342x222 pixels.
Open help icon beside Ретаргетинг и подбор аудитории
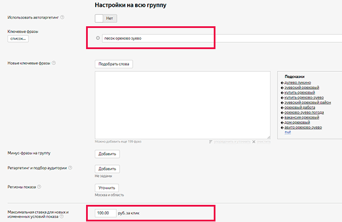[x=70, y=168]
